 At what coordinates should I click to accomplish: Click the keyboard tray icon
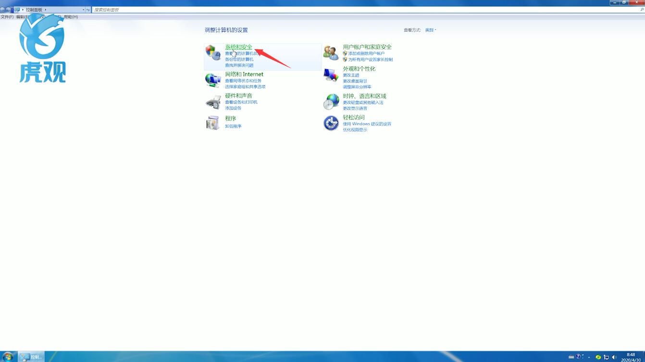(x=571, y=357)
